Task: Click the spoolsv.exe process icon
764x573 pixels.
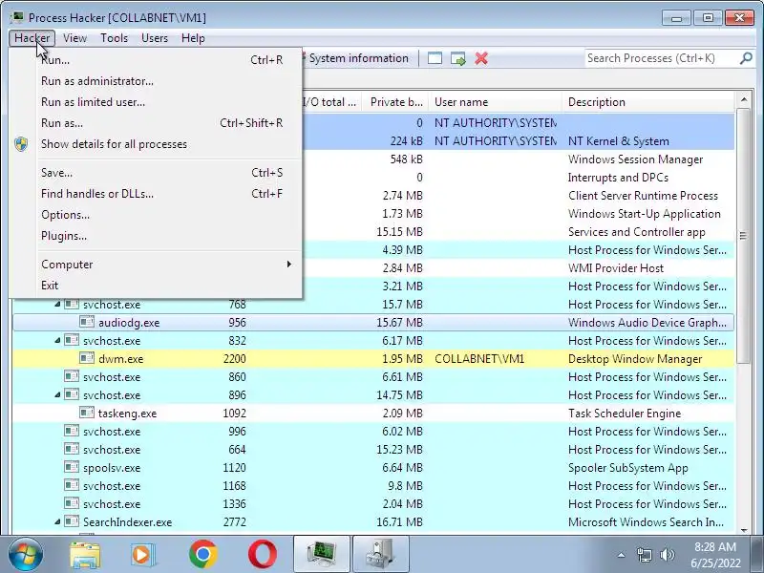Action: (x=72, y=467)
